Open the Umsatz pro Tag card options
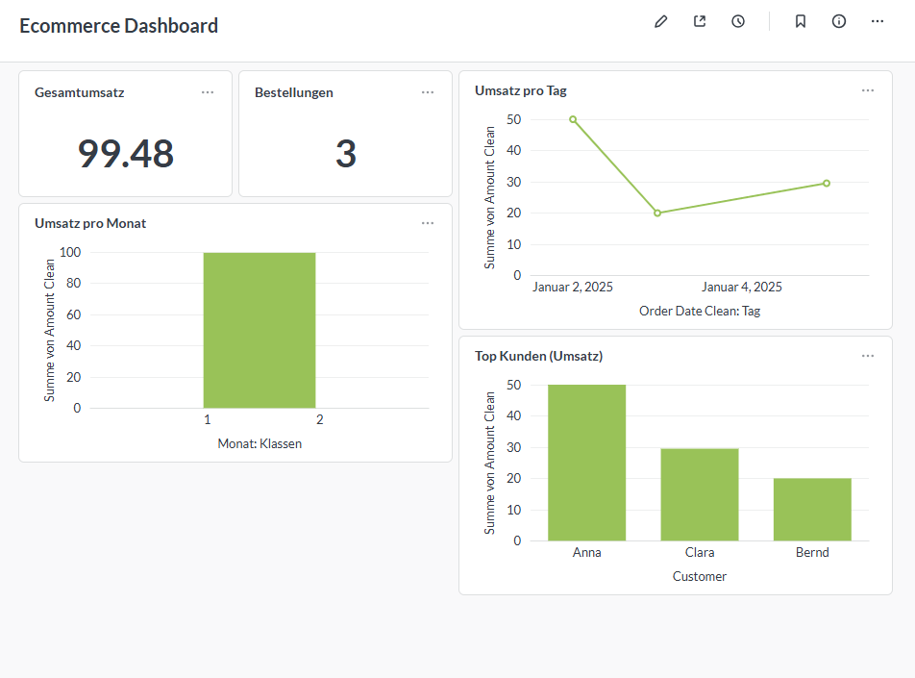Screen dimensions: 915x678 point(868,90)
